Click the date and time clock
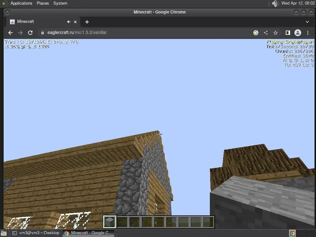 click(x=298, y=3)
